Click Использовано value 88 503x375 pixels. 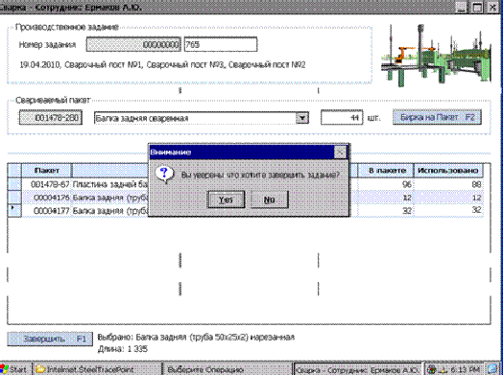click(x=476, y=184)
